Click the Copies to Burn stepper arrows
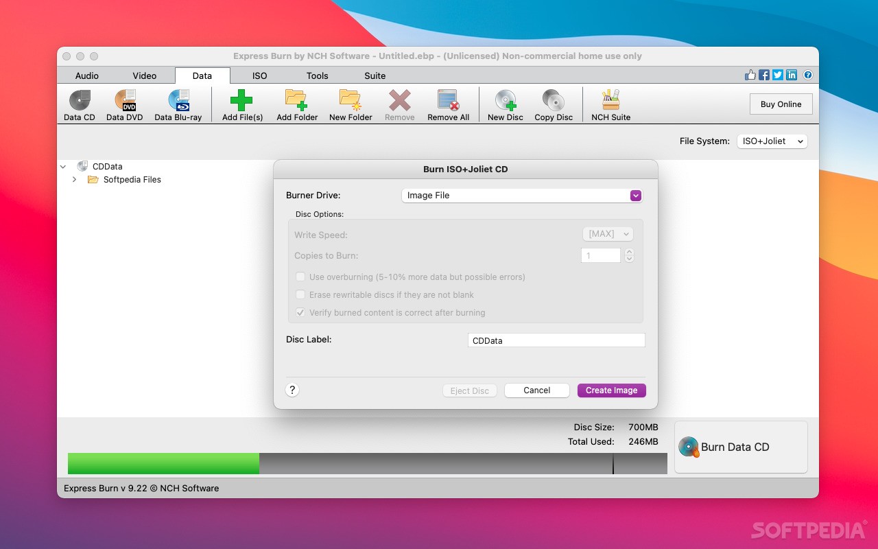 (630, 255)
